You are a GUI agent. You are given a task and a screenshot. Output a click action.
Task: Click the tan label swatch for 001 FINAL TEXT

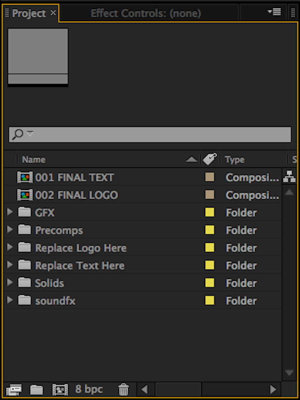click(210, 177)
